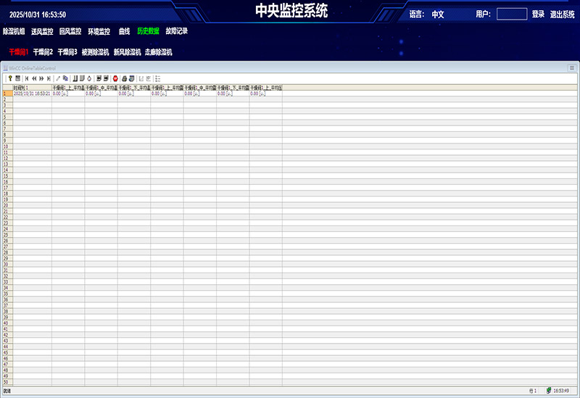Switch to the 故障记录 tab
Screen dimensions: 580x398
[176, 31]
